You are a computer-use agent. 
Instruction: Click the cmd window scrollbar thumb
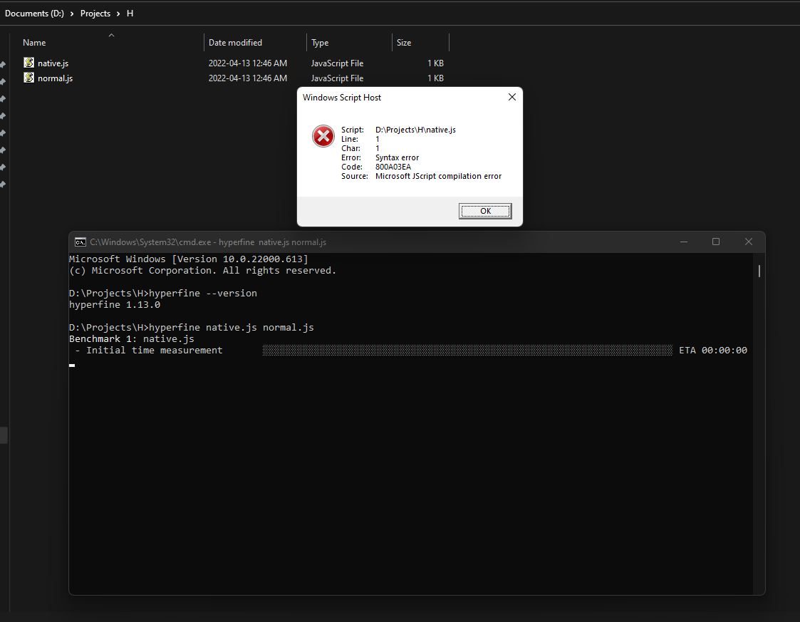pos(759,271)
